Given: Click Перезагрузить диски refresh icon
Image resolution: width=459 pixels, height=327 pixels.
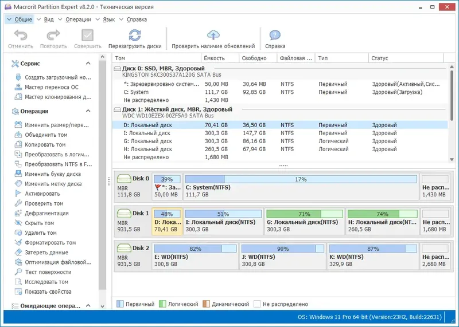Looking at the screenshot, I should point(135,36).
